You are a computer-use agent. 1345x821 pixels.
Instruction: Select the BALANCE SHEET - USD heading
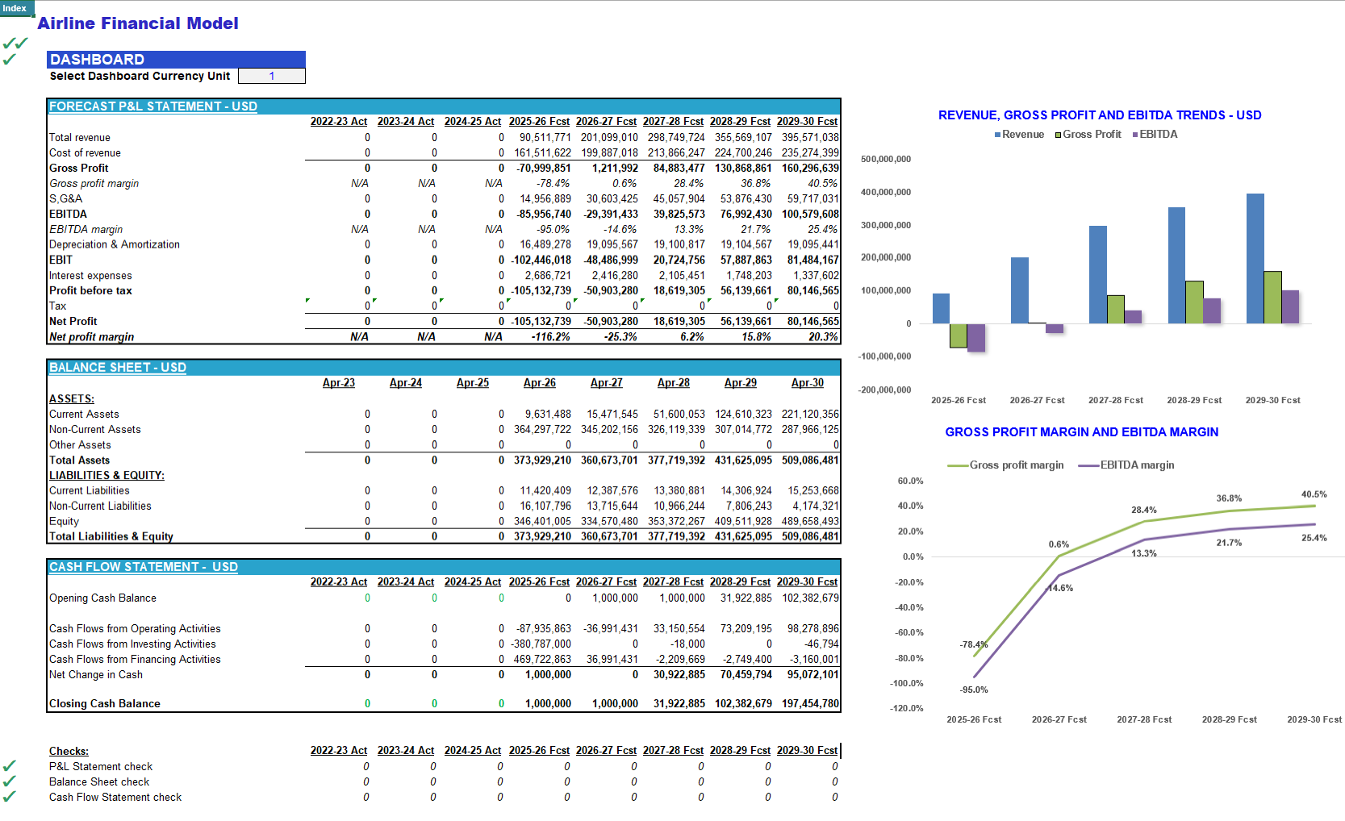tap(118, 368)
